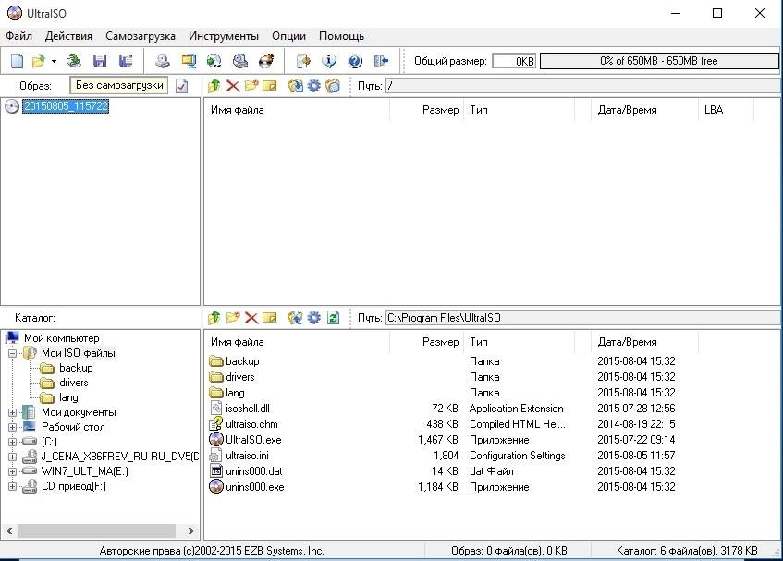Viewport: 783px width, 561px height.
Task: Click the catalog path field C:\Program Files\UltraISO
Action: click(x=582, y=317)
